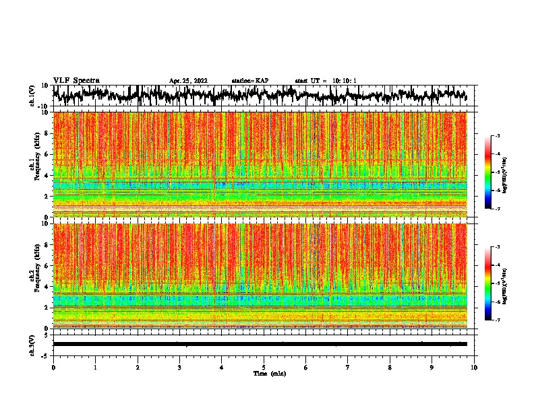
Task: Click the time axis tick label "7"
Action: point(348,368)
